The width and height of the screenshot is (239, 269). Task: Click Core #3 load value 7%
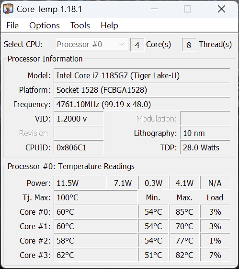pyautogui.click(x=215, y=255)
